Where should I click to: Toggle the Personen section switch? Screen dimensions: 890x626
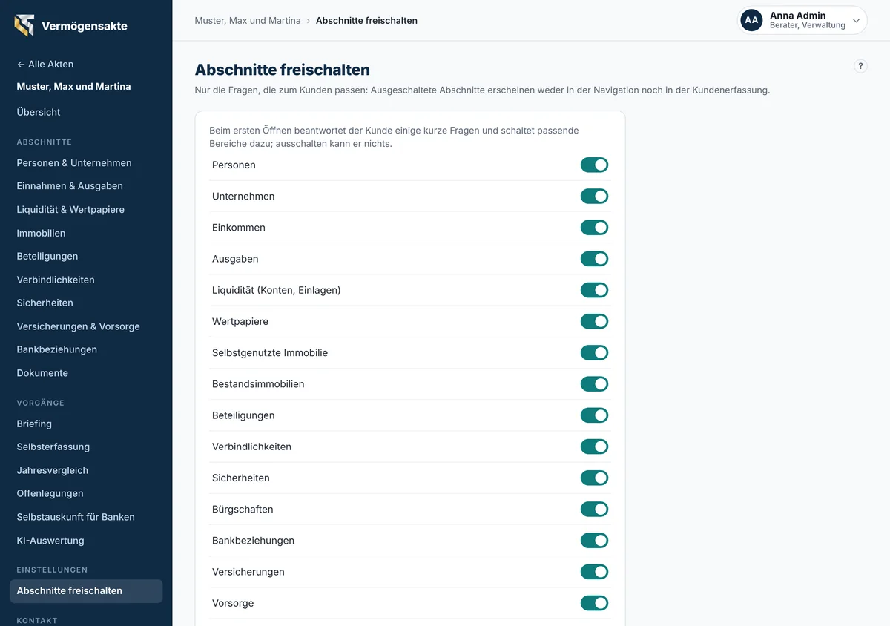pyautogui.click(x=594, y=165)
